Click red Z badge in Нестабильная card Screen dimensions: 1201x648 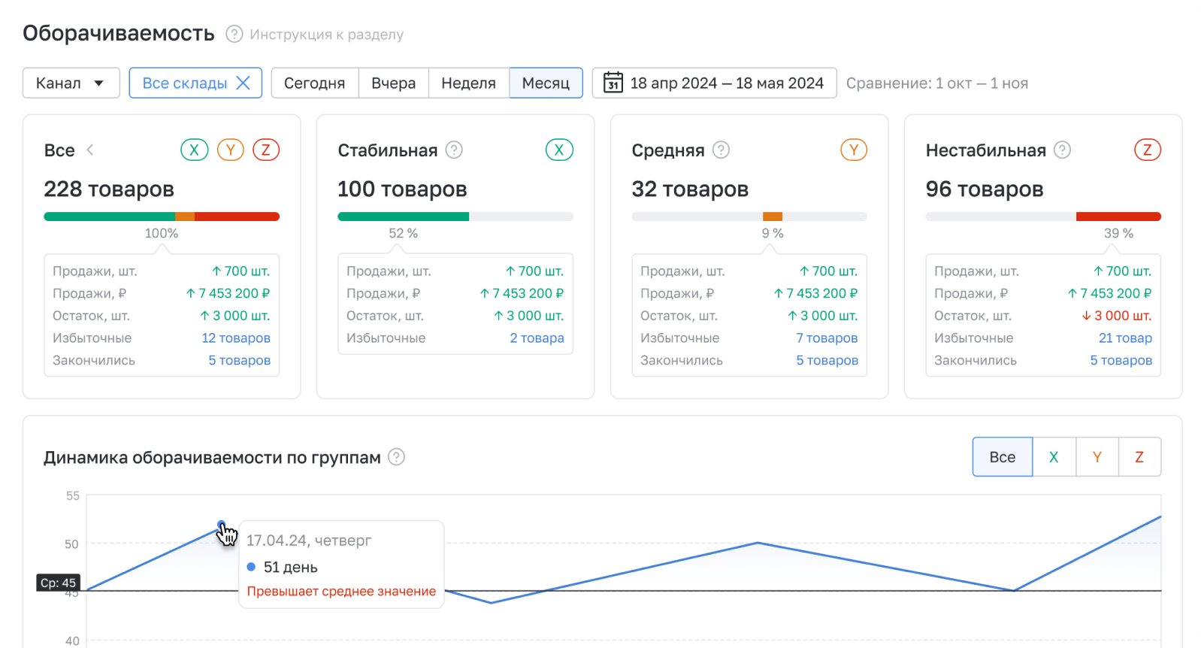click(x=1147, y=150)
